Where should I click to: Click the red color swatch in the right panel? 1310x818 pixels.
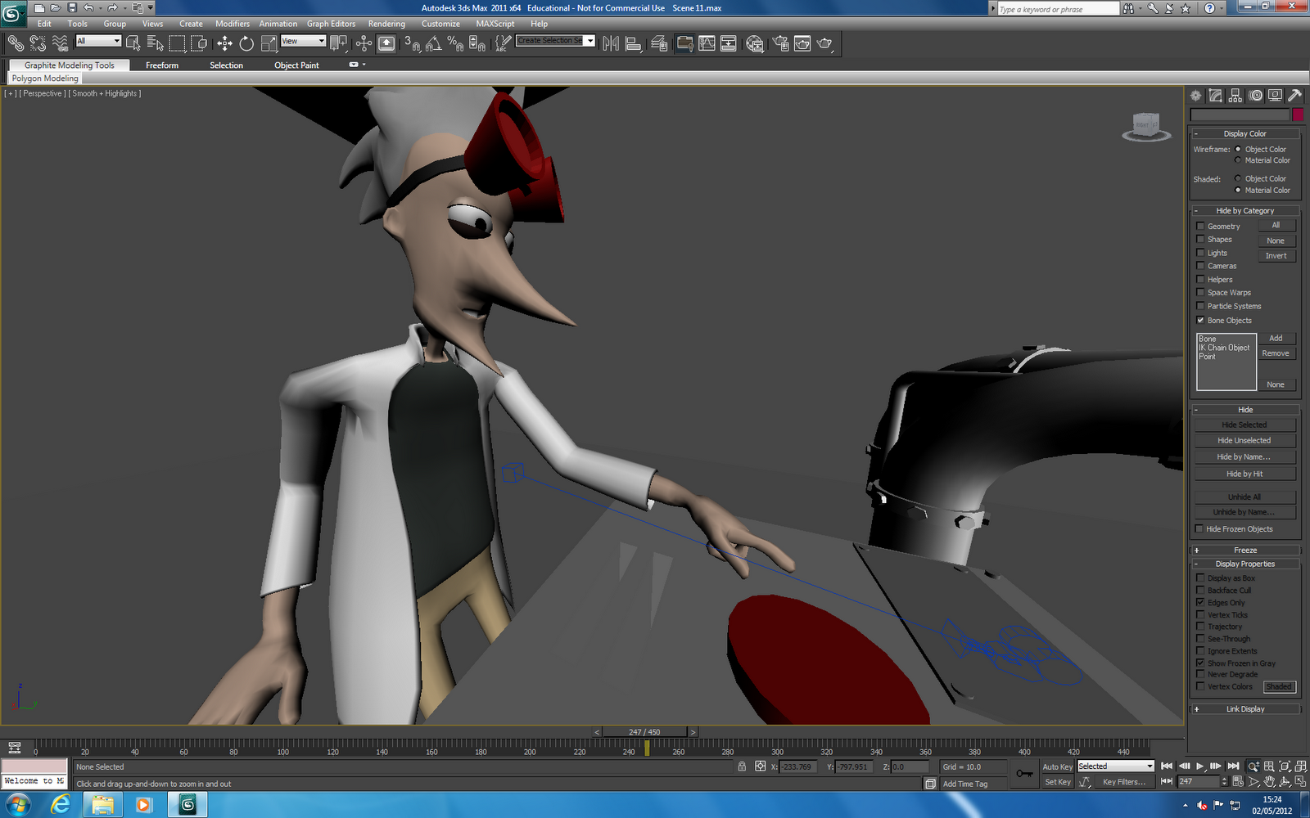tap(1299, 115)
